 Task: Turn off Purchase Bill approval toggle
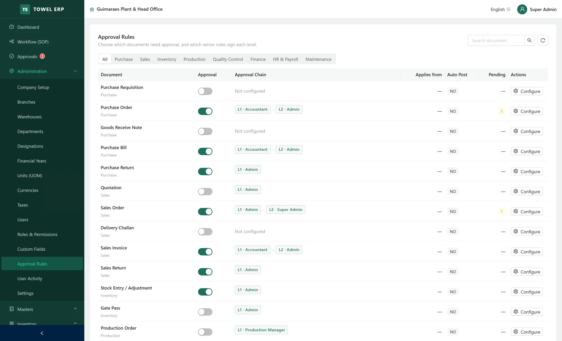[205, 151]
